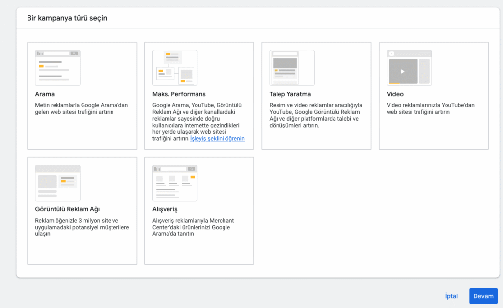Click the Alışveriş card description text
Viewport: 503px width, 308px height.
point(192,227)
